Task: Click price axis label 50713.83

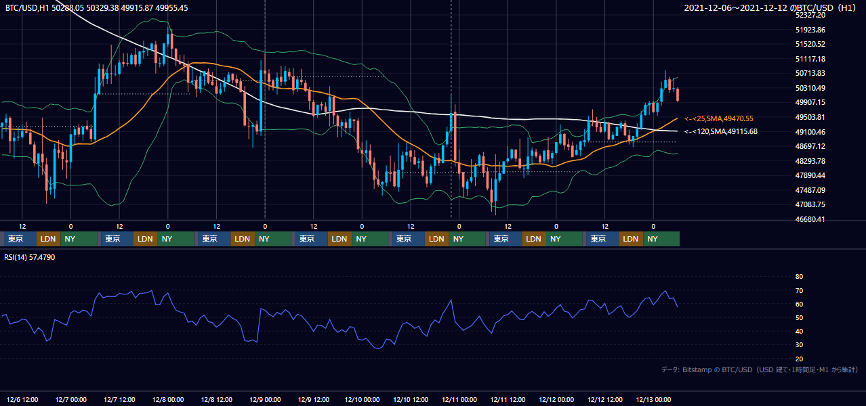Action: 810,73
